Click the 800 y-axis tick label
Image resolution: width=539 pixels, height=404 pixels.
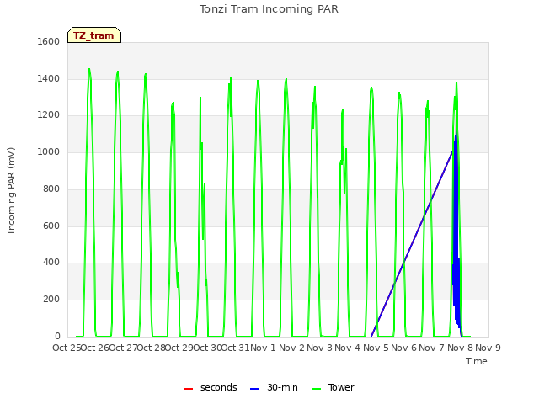point(51,189)
